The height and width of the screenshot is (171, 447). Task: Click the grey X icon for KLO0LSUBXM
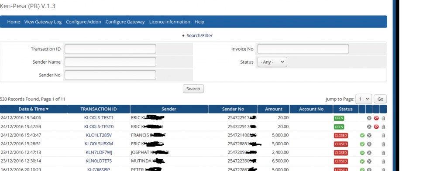pos(369,144)
